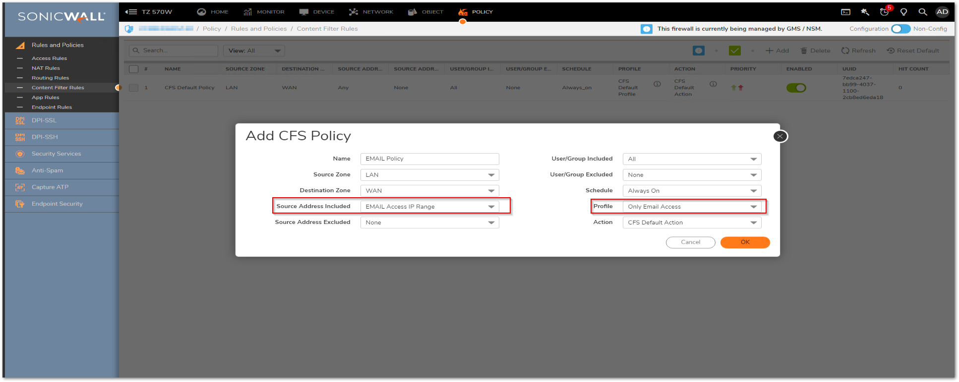Open the Source Zone dropdown
The height and width of the screenshot is (382, 959).
click(429, 175)
